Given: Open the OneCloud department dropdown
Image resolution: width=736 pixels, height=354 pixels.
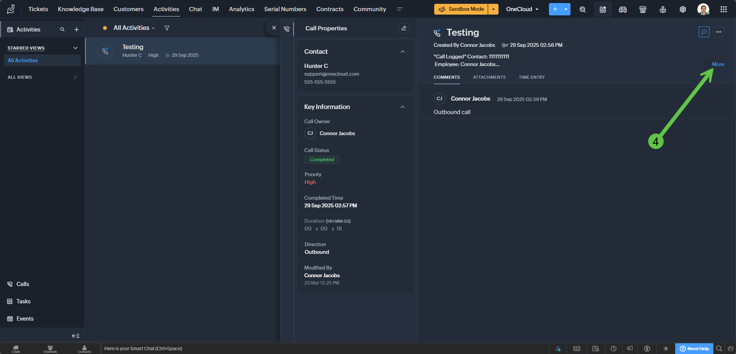Looking at the screenshot, I should pyautogui.click(x=522, y=9).
